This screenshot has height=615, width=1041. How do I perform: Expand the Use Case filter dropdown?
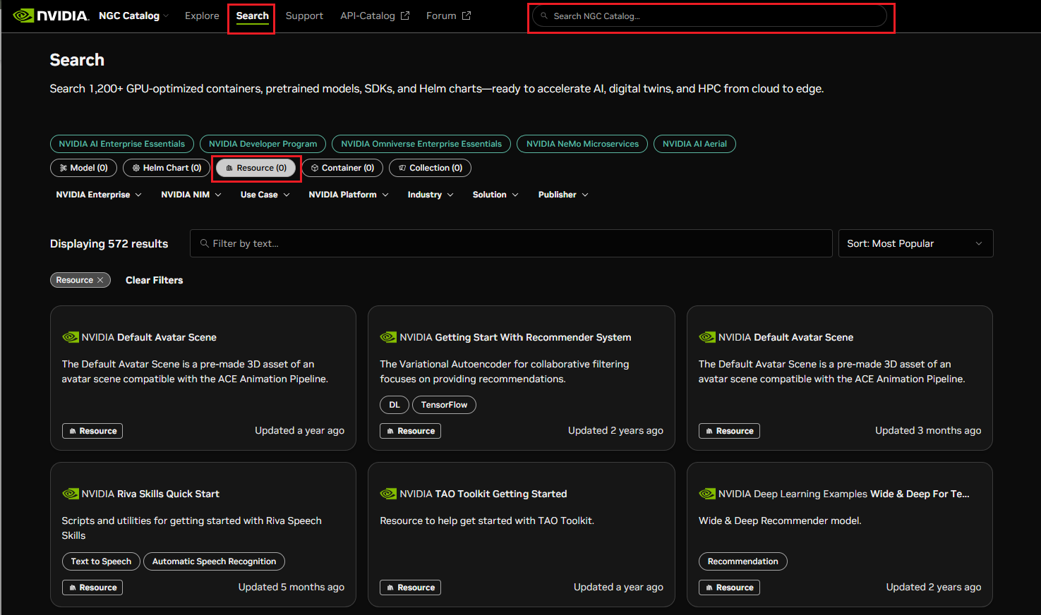coord(265,195)
